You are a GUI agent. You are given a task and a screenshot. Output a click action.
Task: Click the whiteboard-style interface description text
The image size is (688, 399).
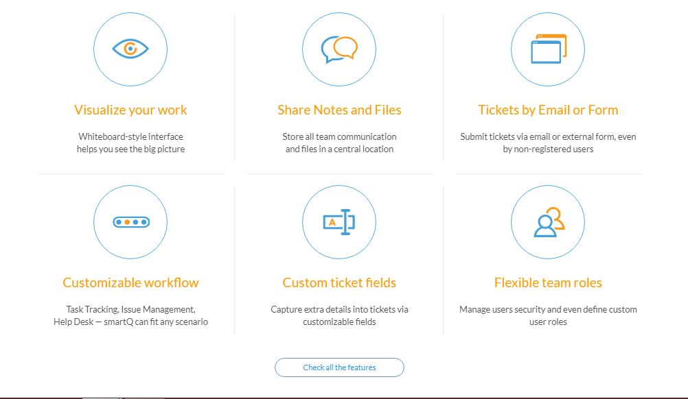tap(130, 143)
